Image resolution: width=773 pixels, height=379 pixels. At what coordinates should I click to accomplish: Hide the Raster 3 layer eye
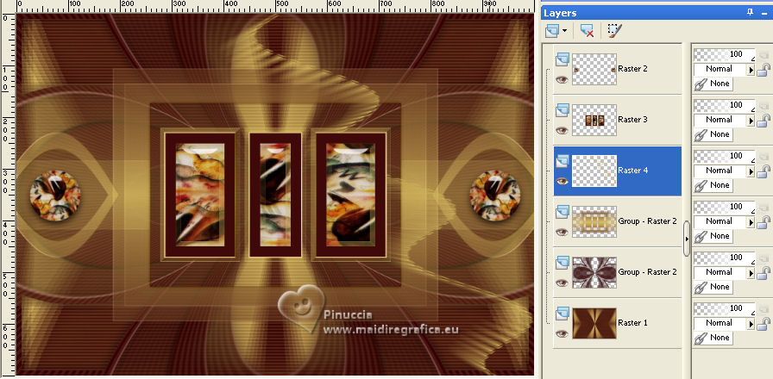coord(562,130)
